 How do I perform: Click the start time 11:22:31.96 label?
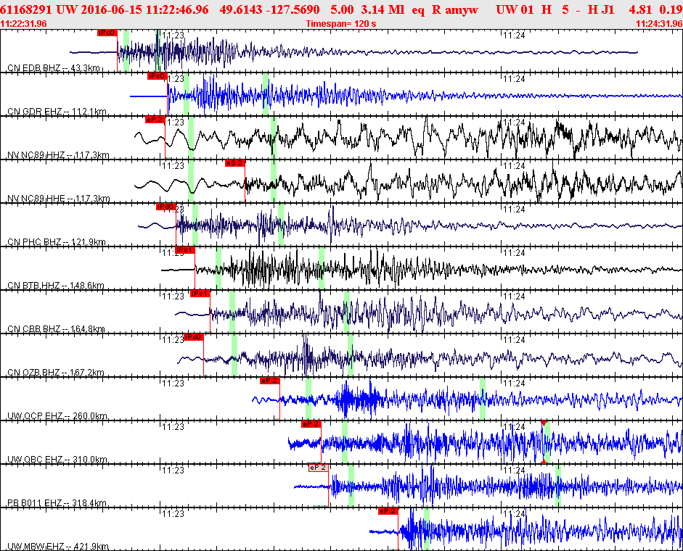23,24
